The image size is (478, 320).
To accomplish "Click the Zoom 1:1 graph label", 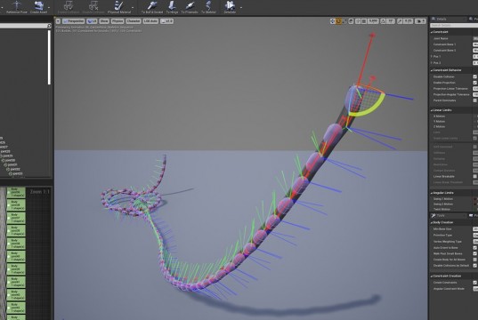I will coord(40,192).
